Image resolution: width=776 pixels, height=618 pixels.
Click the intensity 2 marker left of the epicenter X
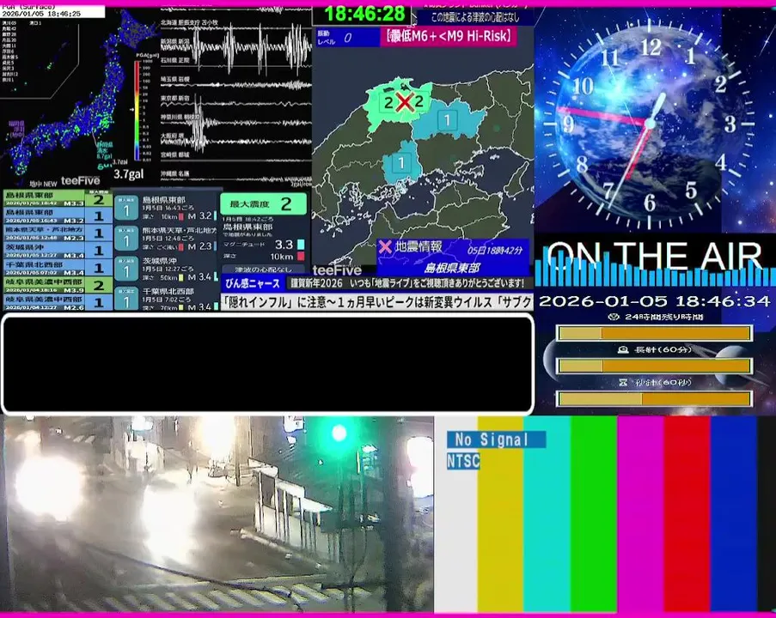coord(388,102)
